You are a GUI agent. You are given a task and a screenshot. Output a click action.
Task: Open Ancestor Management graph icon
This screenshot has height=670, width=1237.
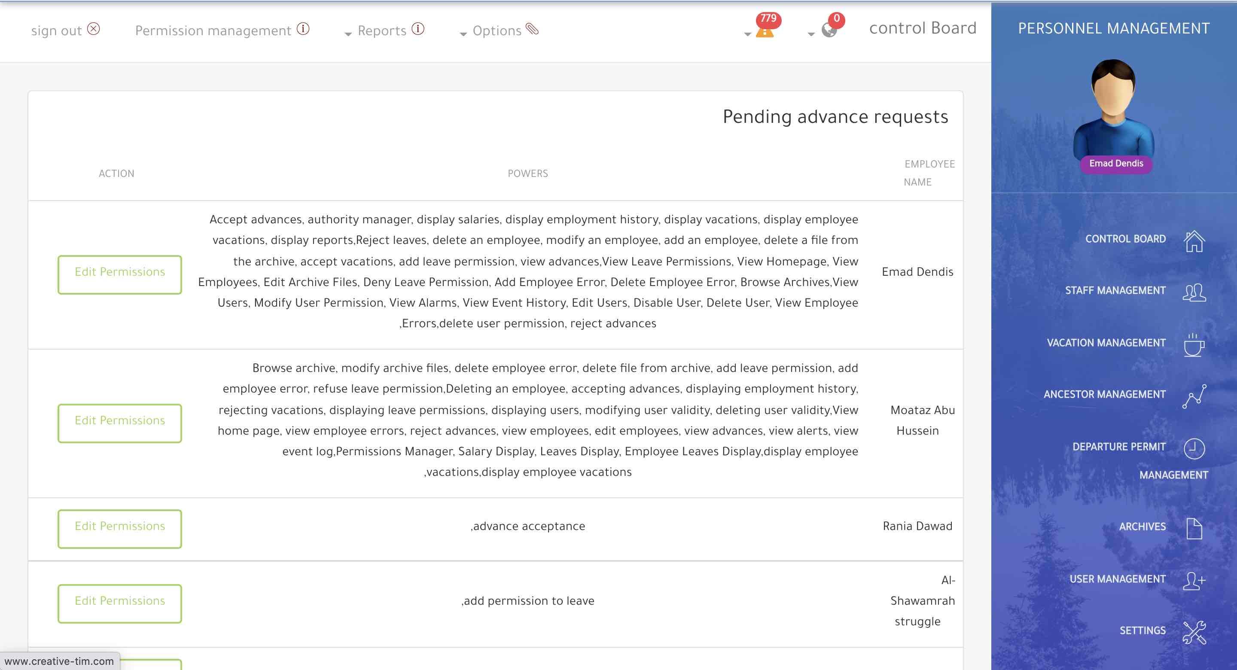tap(1194, 396)
